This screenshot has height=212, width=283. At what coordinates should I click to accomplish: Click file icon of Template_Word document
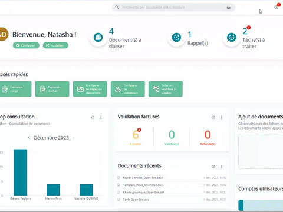click(x=119, y=185)
